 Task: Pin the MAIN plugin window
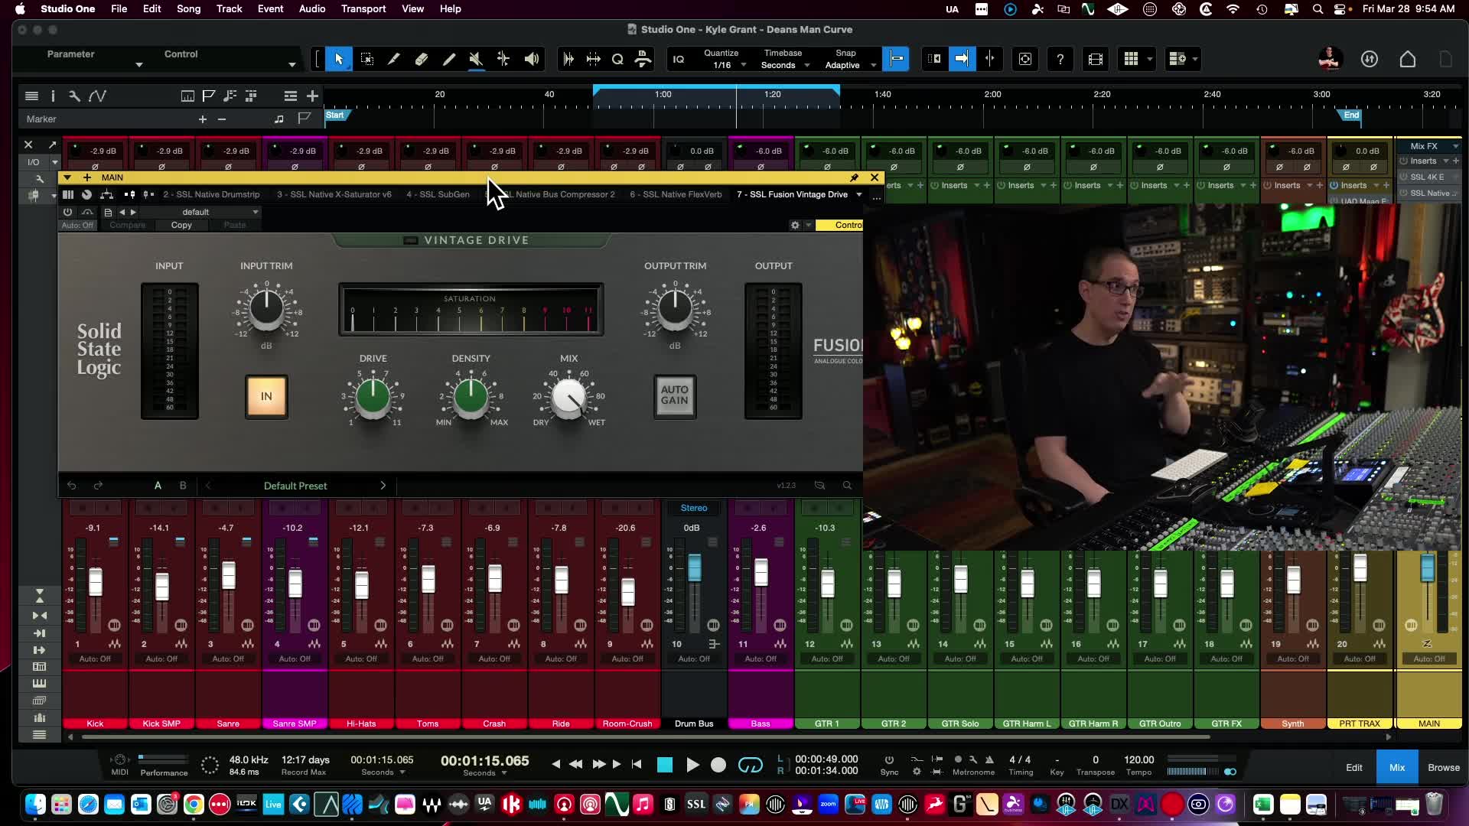click(854, 177)
